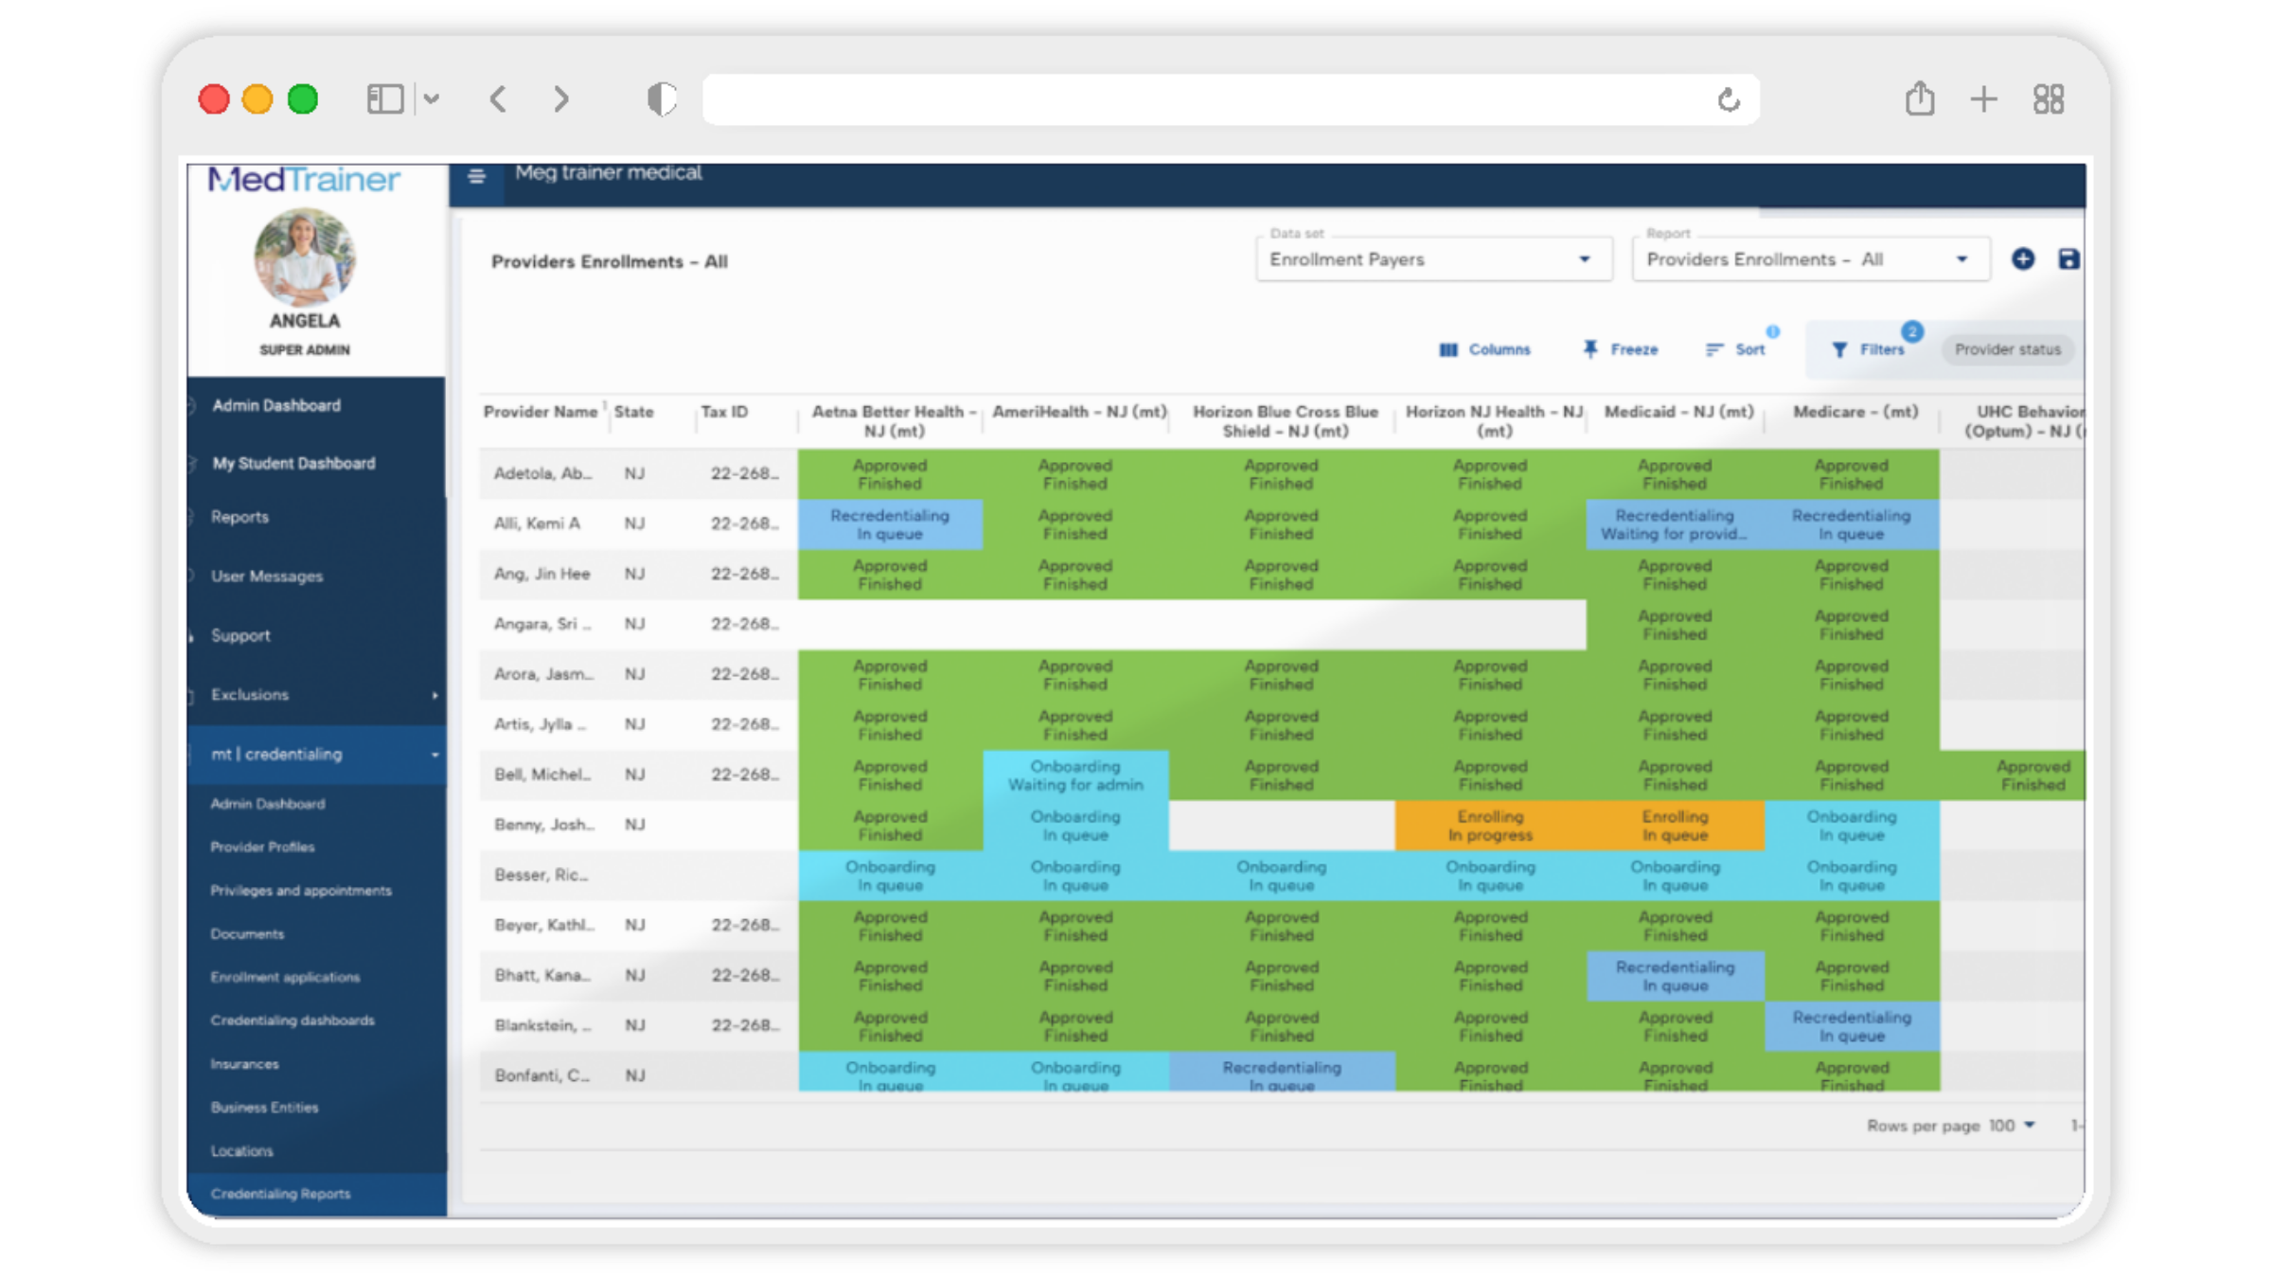Open the Sort options

click(1736, 349)
